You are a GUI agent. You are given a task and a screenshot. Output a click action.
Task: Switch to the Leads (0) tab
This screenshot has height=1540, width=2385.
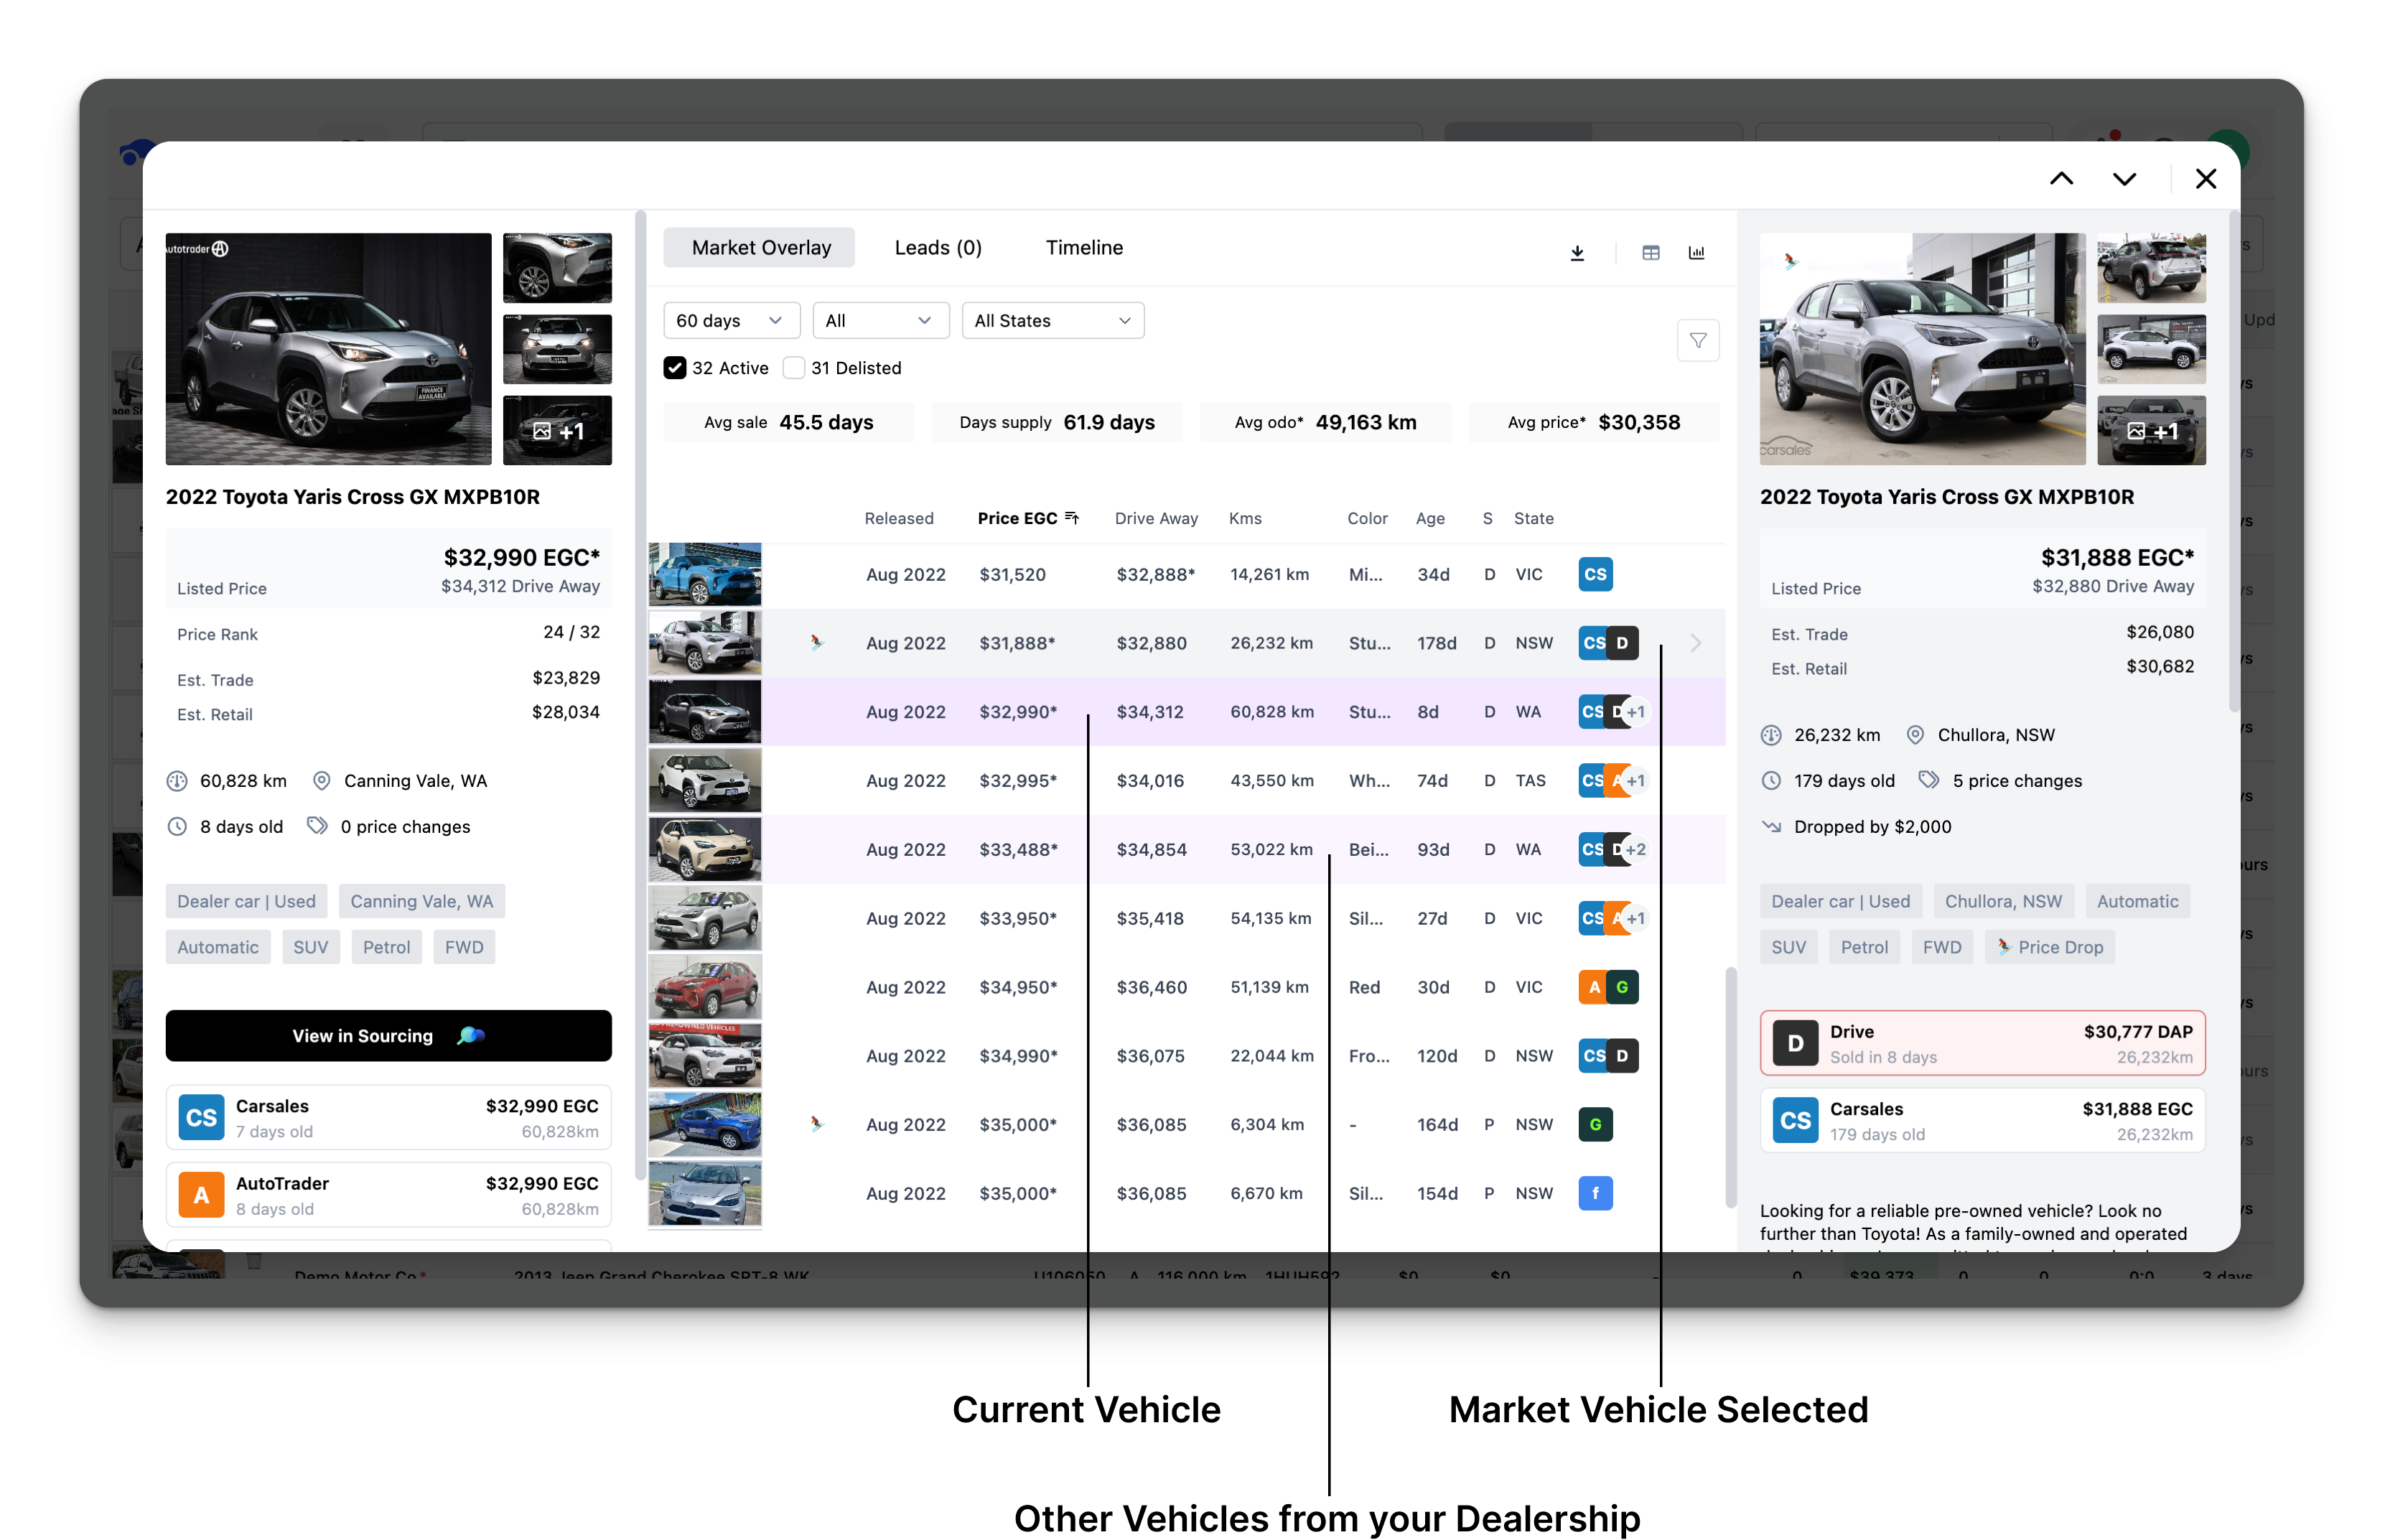pos(938,248)
